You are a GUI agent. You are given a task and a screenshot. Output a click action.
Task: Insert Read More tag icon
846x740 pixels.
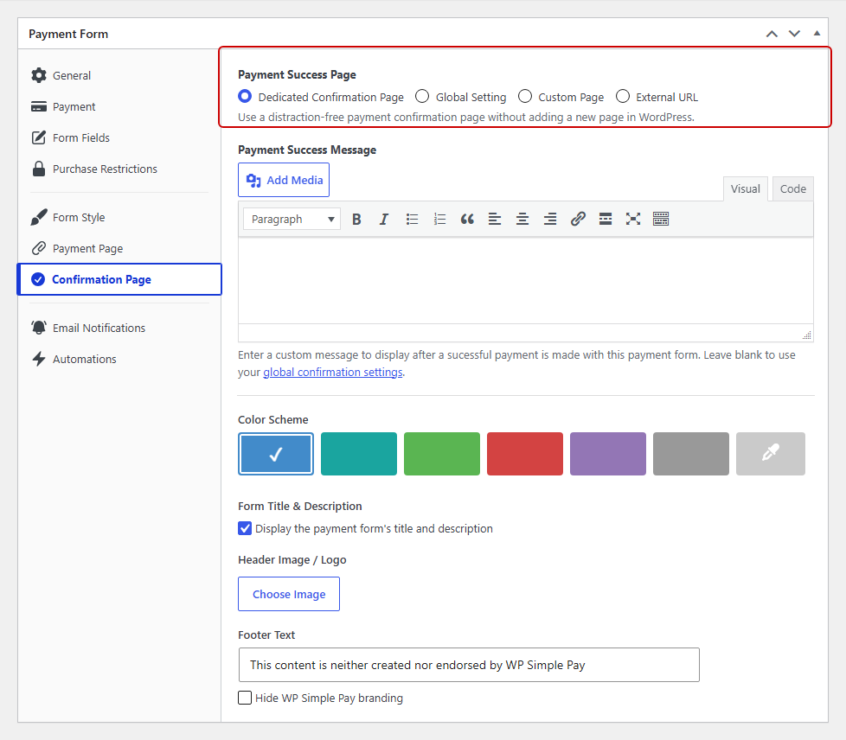pos(606,219)
